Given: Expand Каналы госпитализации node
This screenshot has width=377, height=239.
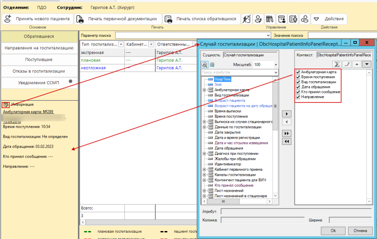Looking at the screenshot, I should (x=204, y=175).
